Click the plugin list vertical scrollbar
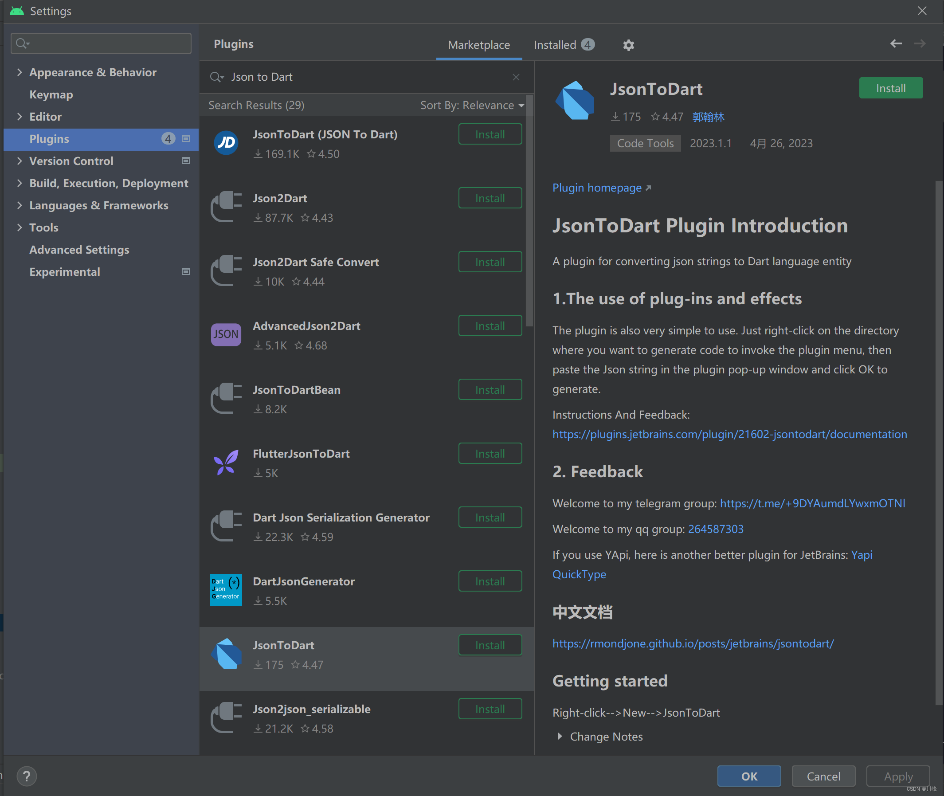 [529, 211]
